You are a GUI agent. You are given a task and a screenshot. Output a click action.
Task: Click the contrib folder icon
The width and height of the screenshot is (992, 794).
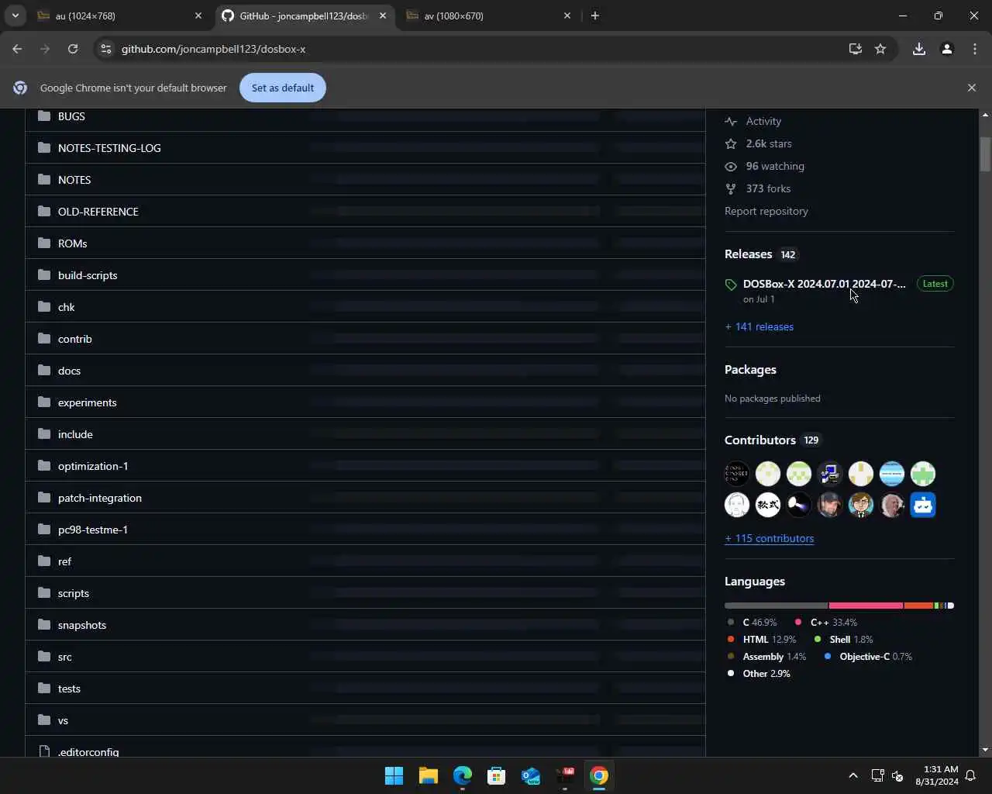click(44, 339)
